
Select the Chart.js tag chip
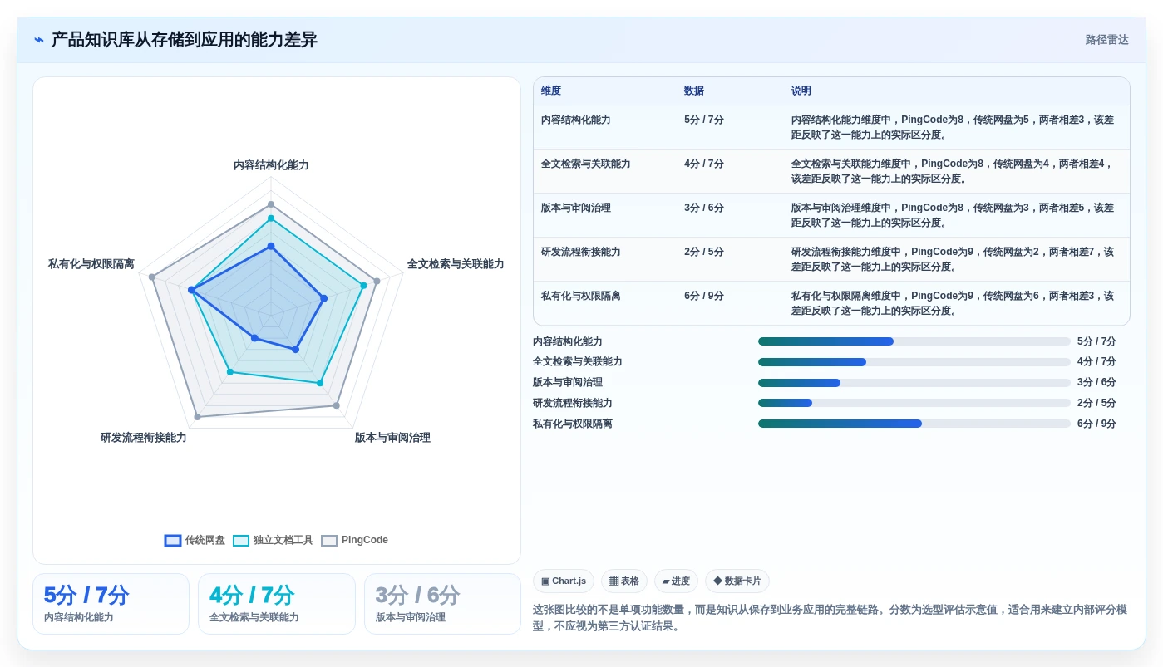coord(564,581)
